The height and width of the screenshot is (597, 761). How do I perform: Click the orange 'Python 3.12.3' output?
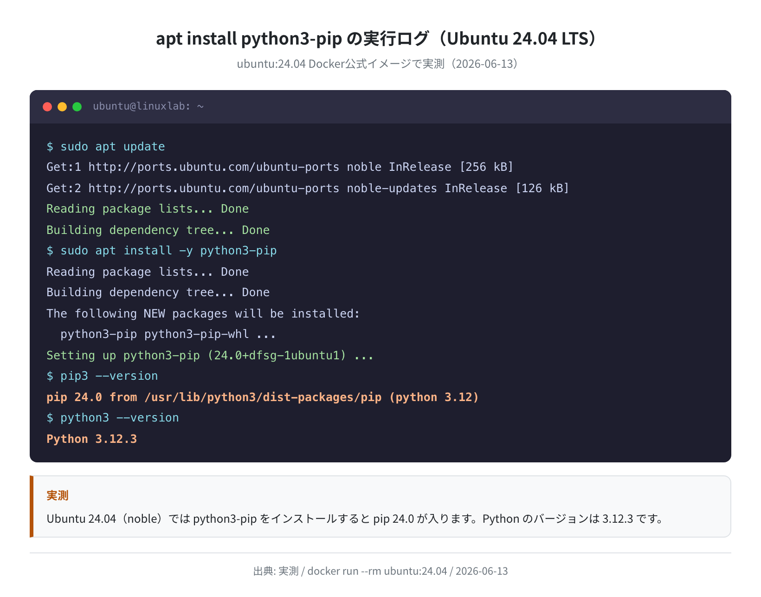coord(92,439)
